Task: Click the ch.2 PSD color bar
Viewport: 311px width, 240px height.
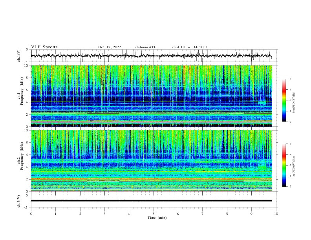Action: [284, 165]
